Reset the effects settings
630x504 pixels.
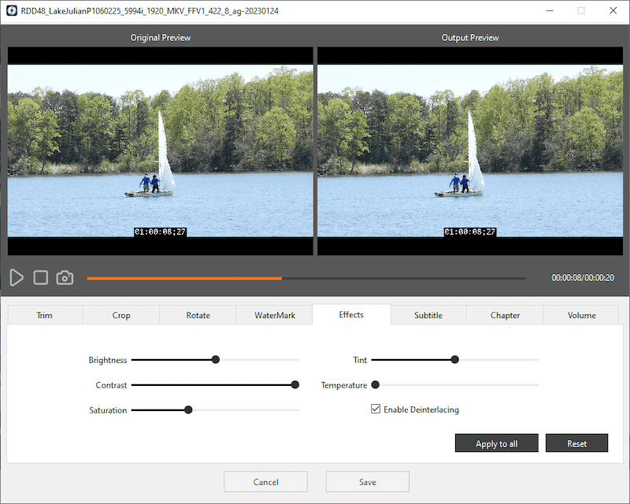click(x=576, y=443)
